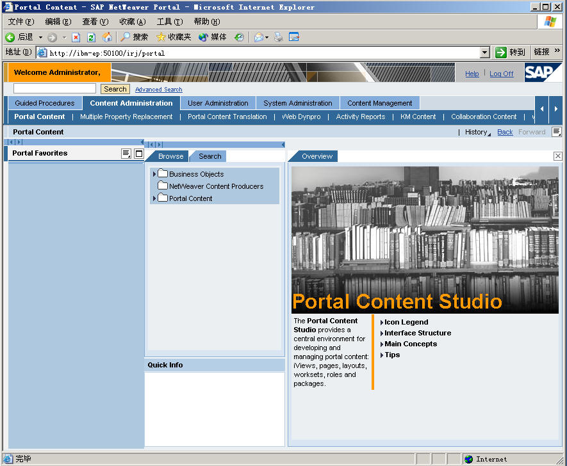Open page options menu icon beside Forward
This screenshot has height=466, width=567.
pos(557,132)
